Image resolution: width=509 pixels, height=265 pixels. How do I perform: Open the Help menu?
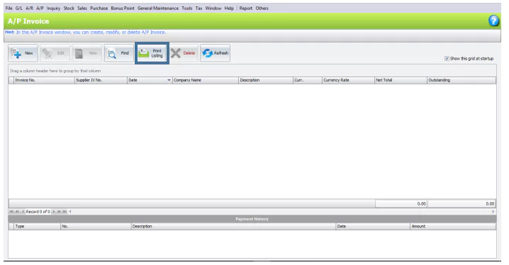click(x=229, y=8)
